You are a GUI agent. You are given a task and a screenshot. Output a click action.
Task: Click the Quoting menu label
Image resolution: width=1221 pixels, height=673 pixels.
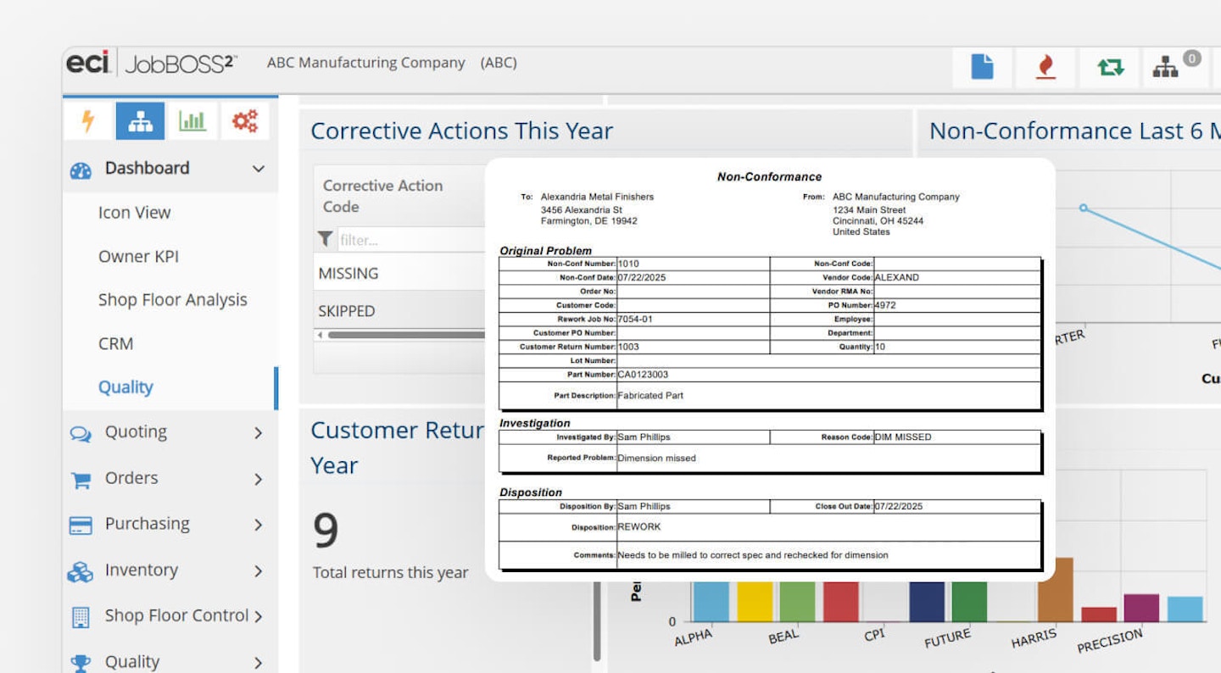(136, 432)
